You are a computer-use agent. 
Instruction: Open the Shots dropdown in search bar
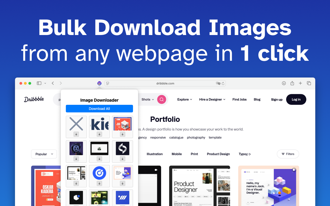point(148,99)
